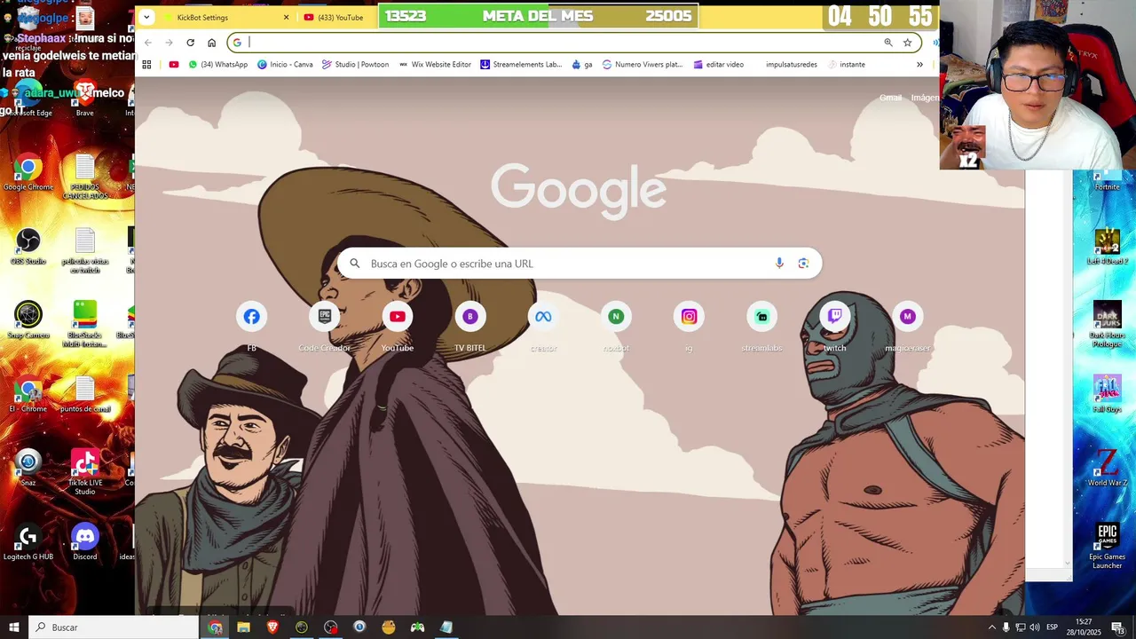1136x639 pixels.
Task: Go to the Chrome home page
Action: [211, 43]
